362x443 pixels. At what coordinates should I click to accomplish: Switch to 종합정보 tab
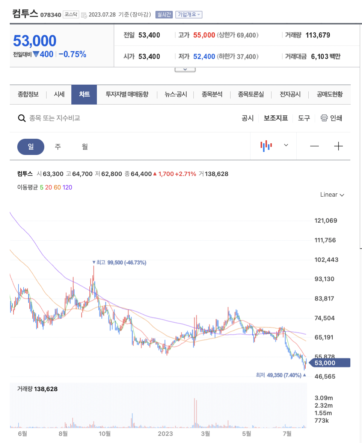tap(28, 94)
